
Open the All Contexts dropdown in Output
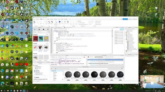(x=61, y=57)
